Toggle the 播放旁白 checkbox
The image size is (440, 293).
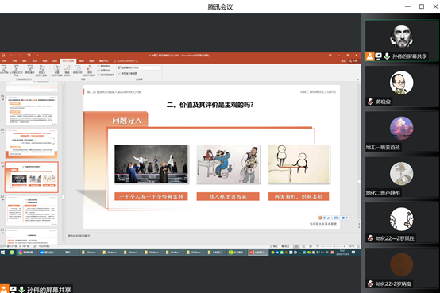[99, 66]
